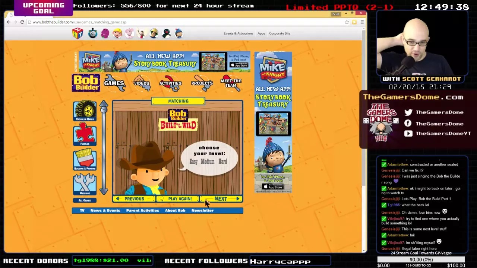Click App Store badge in sidebar ad

[273, 187]
